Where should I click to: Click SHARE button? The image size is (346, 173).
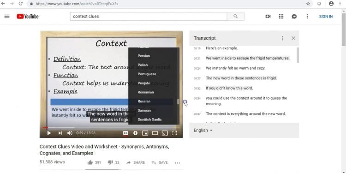(136, 163)
